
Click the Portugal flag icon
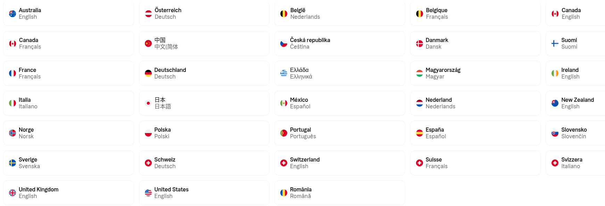click(x=284, y=133)
